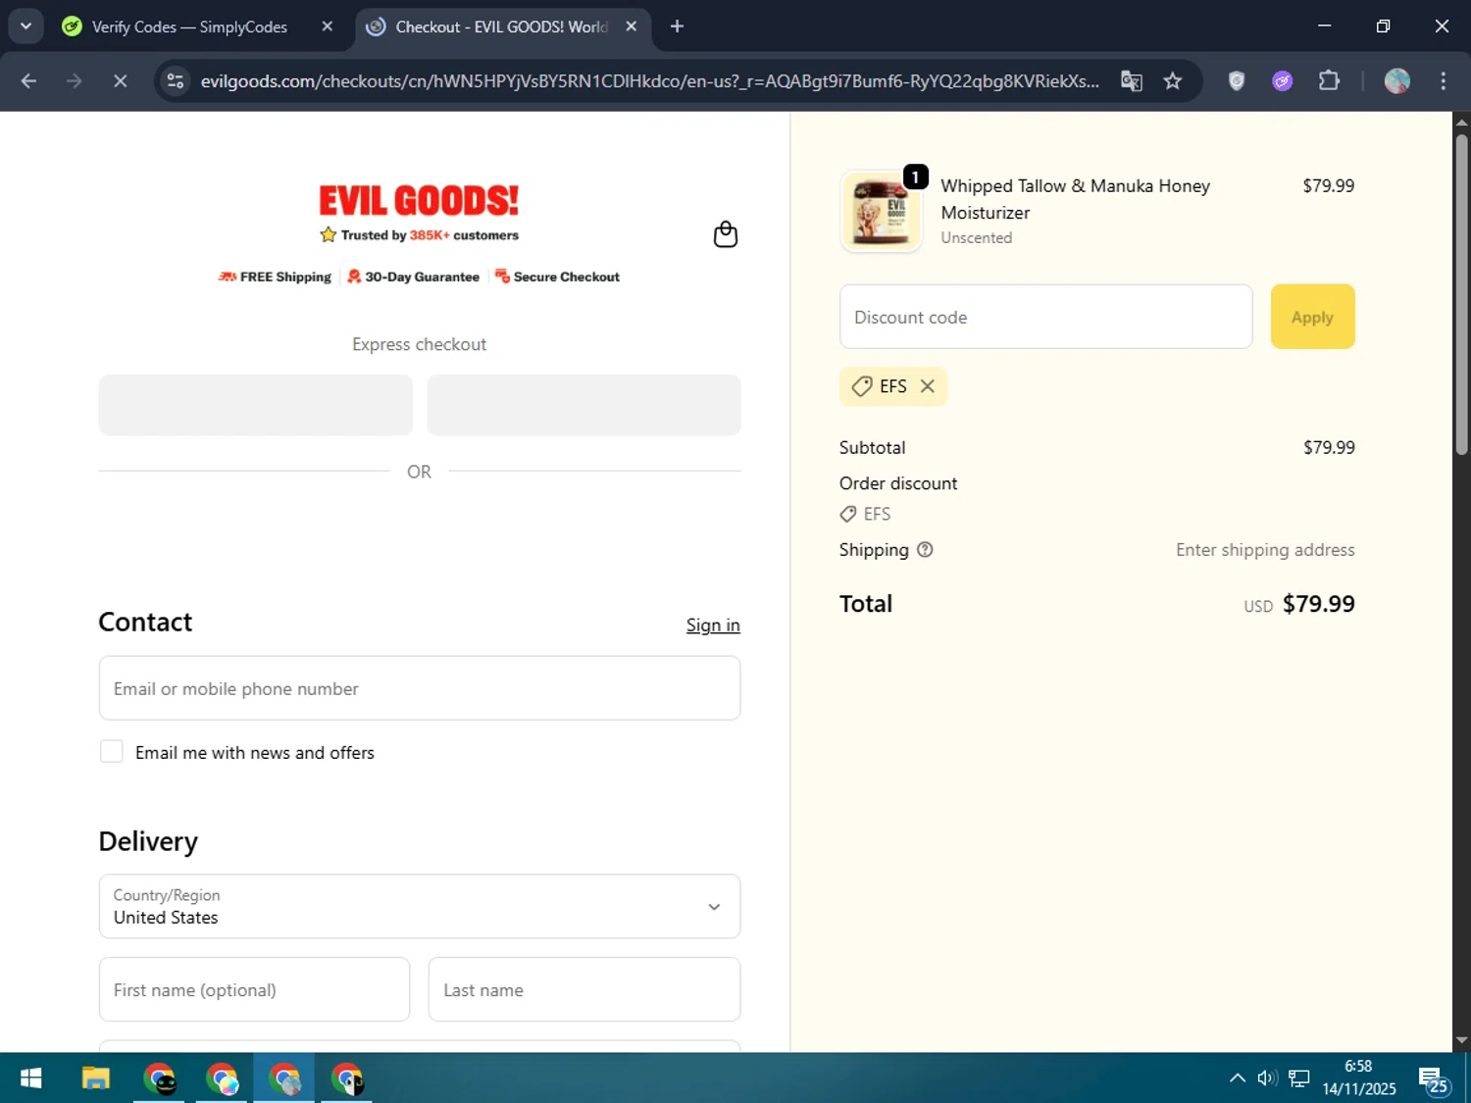The height and width of the screenshot is (1103, 1471).
Task: Click the scrollbar down arrow
Action: tap(1461, 1040)
